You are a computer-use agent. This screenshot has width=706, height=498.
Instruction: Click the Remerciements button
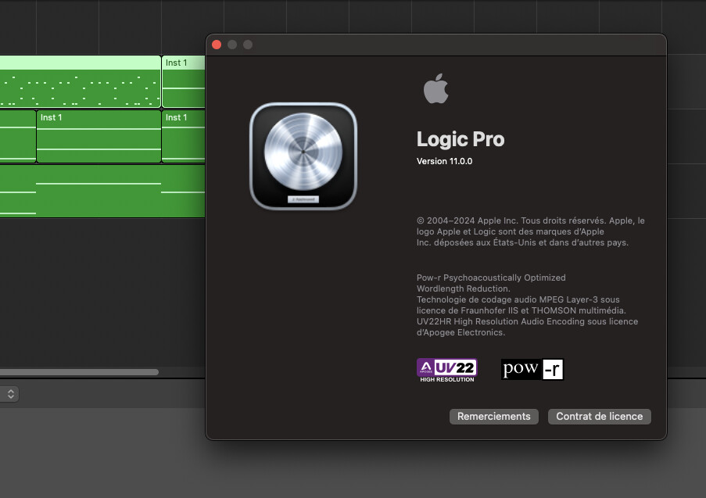click(x=493, y=417)
